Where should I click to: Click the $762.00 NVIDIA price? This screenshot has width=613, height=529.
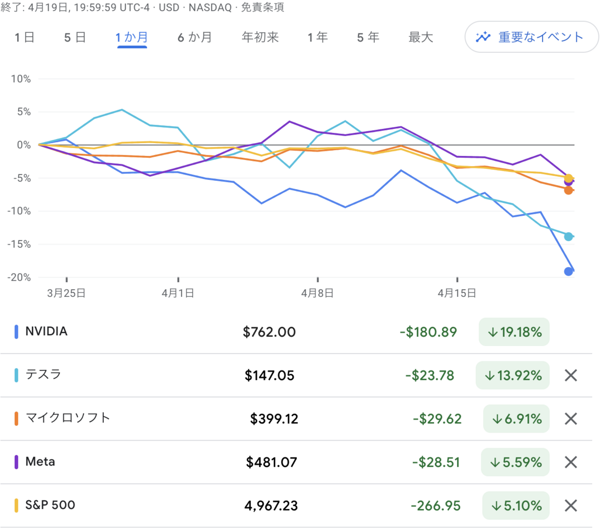click(269, 332)
